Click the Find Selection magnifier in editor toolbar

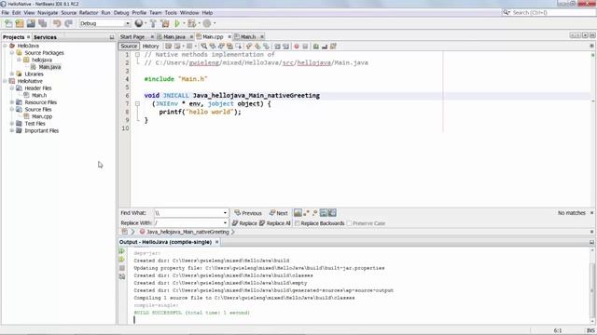(204, 47)
